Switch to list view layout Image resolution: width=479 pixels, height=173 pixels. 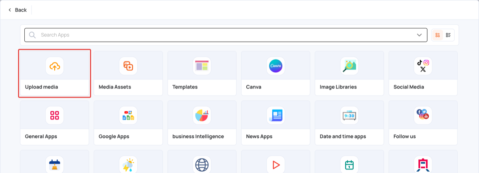tap(448, 35)
